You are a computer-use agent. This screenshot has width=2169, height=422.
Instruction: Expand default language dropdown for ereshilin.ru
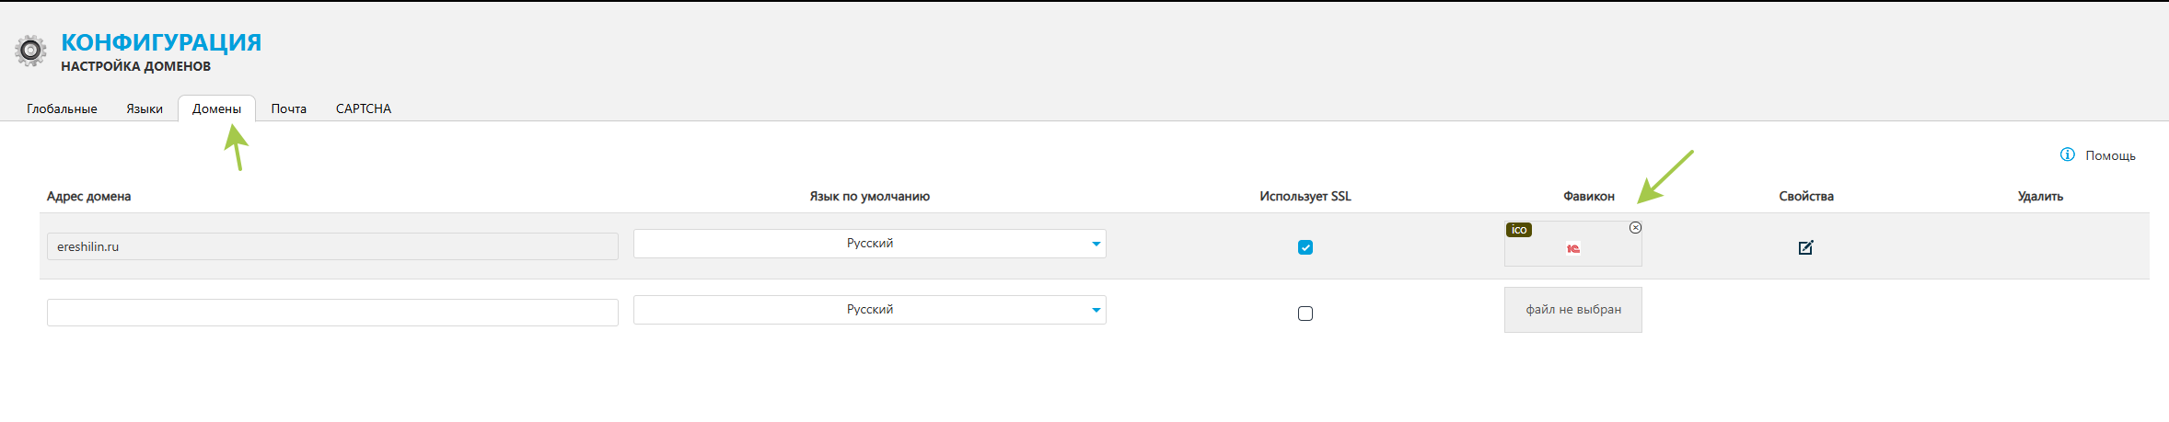(x=1096, y=244)
